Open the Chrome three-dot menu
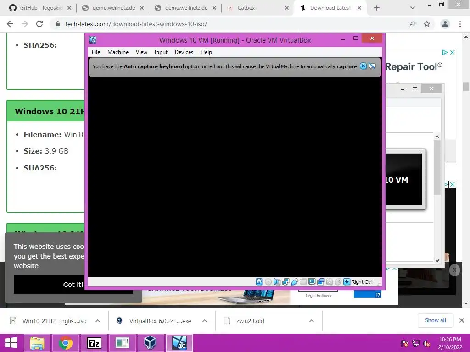Image resolution: width=470 pixels, height=352 pixels. (460, 24)
